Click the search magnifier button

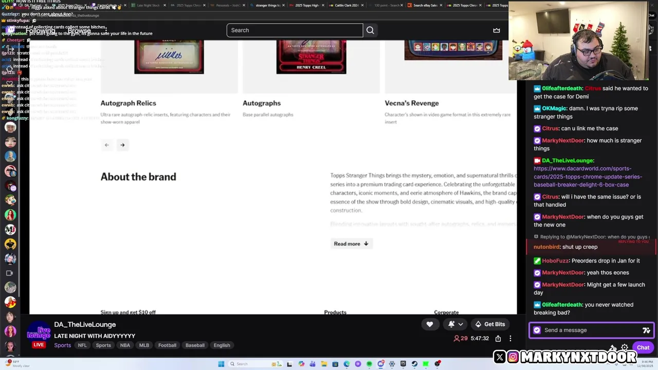(370, 30)
